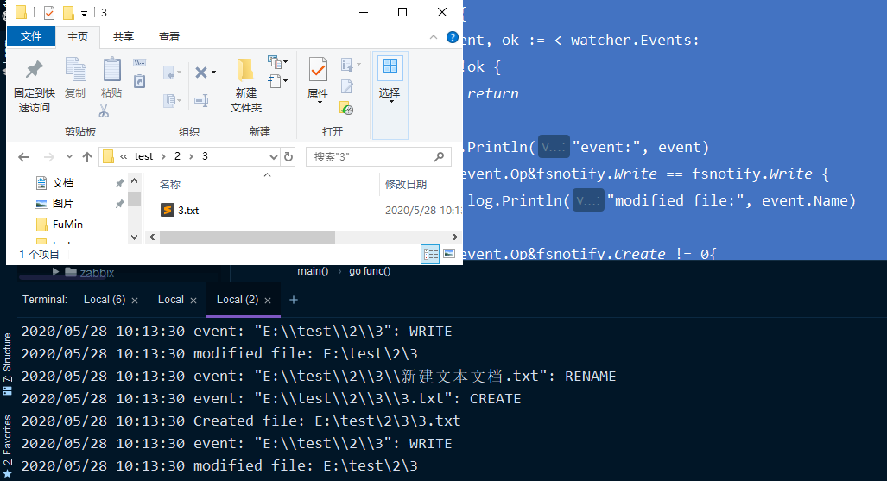Add a new terminal session with plus

coord(294,300)
